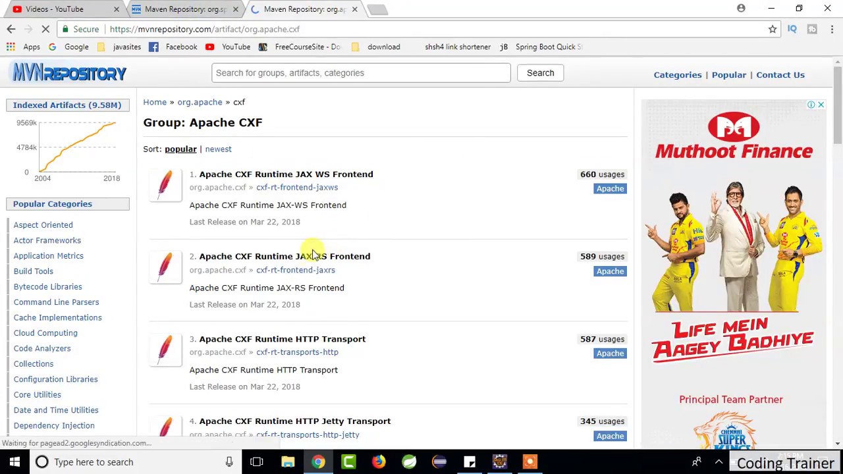843x474 pixels.
Task: Open the IQ browser extension icon
Action: coord(792,29)
